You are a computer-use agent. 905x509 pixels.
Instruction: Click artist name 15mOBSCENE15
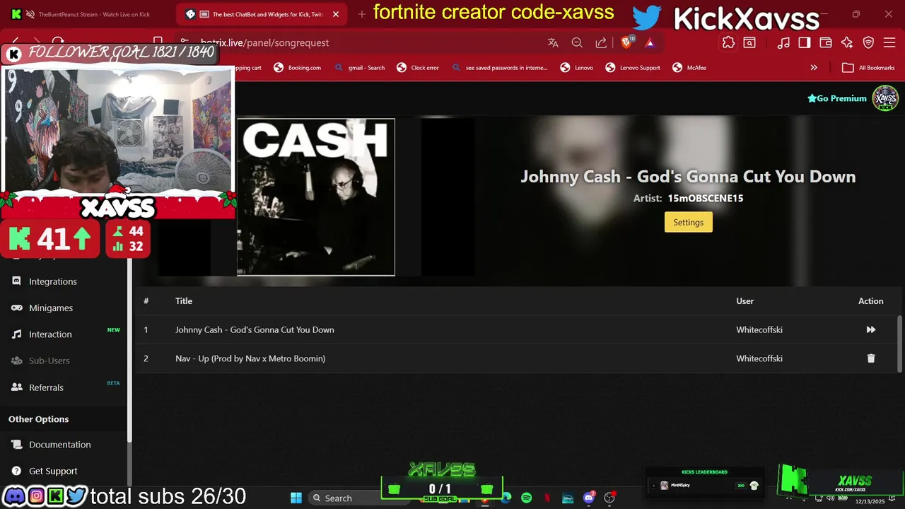click(705, 198)
